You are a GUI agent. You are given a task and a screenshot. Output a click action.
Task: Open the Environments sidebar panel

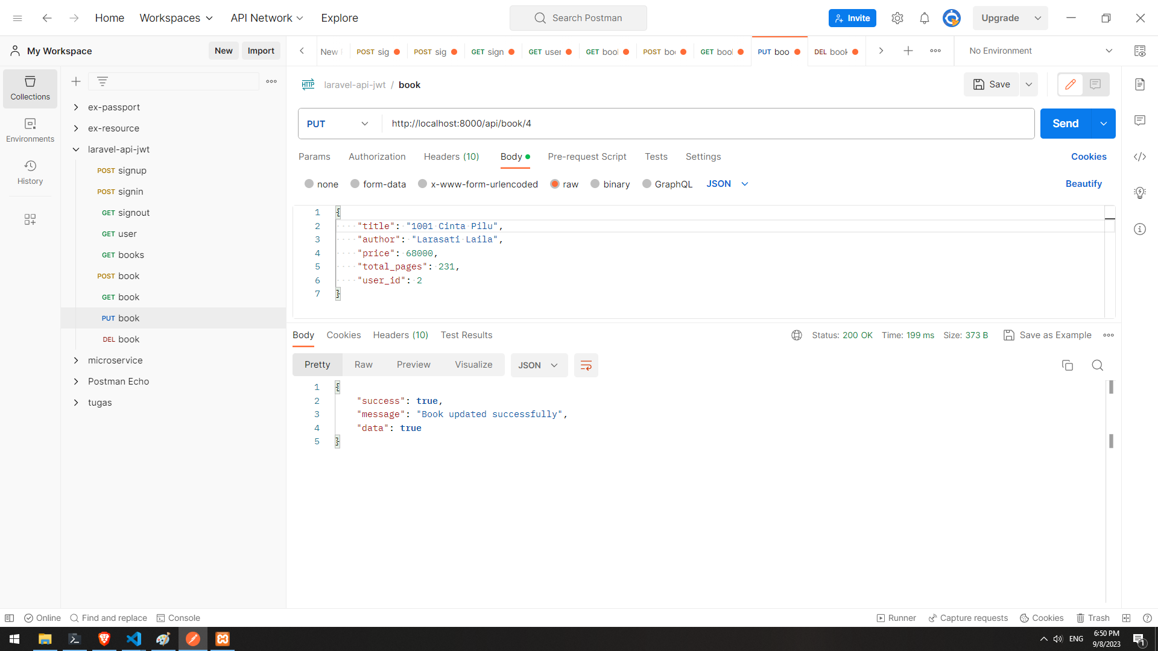coord(30,130)
